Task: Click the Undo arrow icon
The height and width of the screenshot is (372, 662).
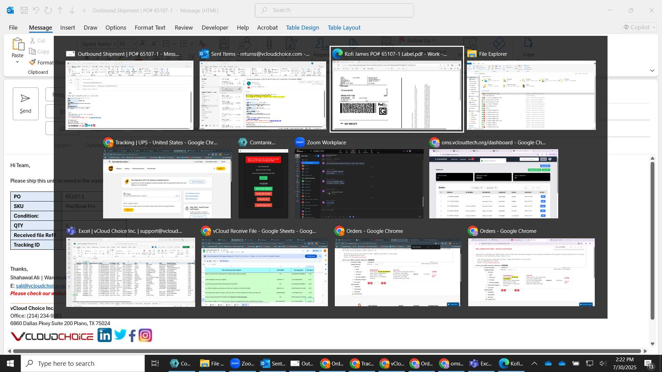Action: [36, 10]
